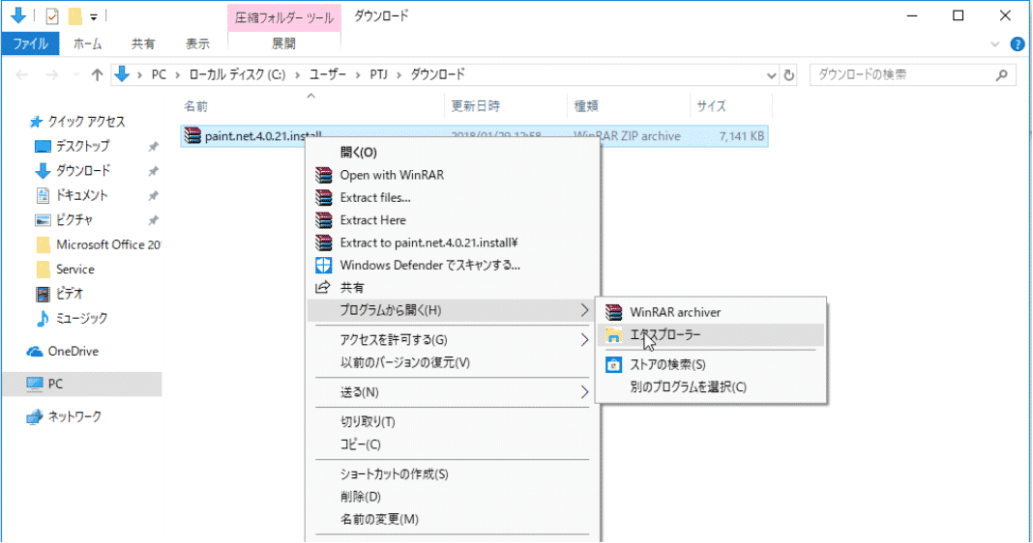Click 開く(O) in context menu
Screen dimensions: 1033x543
pyautogui.click(x=359, y=152)
